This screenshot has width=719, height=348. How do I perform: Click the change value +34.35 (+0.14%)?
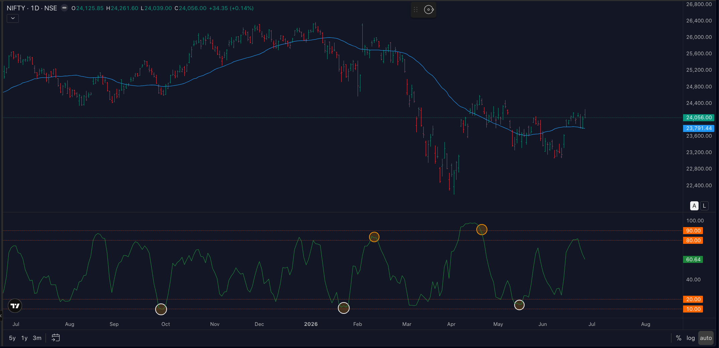(x=231, y=8)
